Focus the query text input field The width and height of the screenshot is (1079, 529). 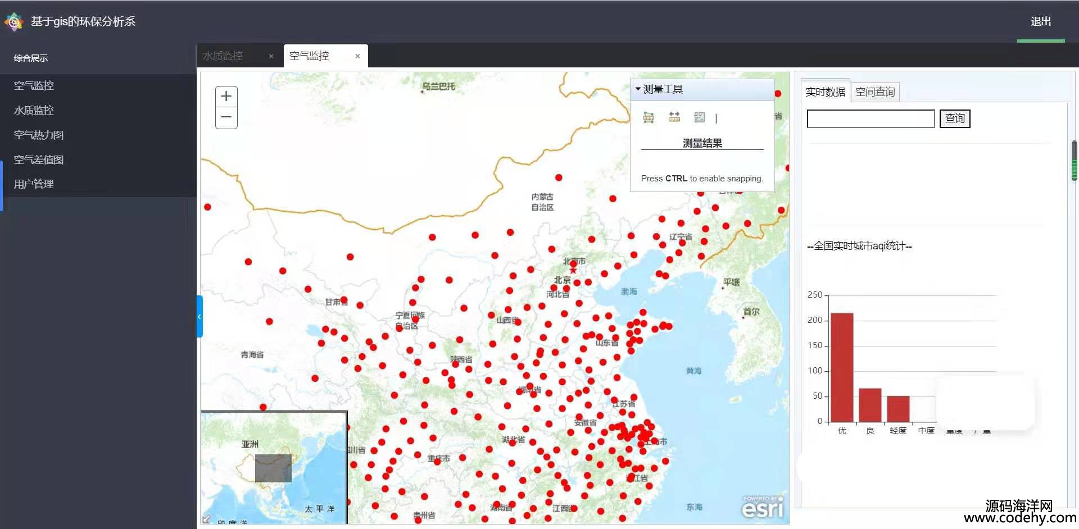(871, 118)
